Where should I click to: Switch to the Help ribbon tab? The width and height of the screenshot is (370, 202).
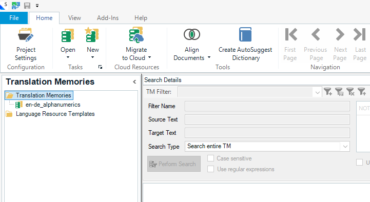click(141, 18)
